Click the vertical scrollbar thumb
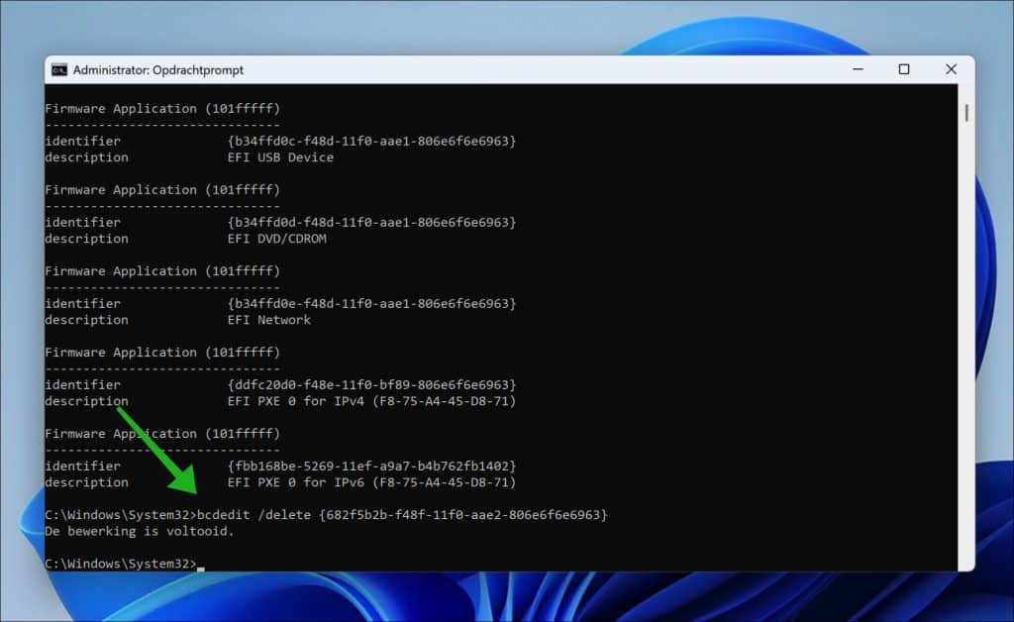This screenshot has width=1014, height=622. (965, 112)
